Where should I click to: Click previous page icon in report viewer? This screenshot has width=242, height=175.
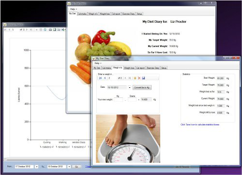tap(9, 30)
